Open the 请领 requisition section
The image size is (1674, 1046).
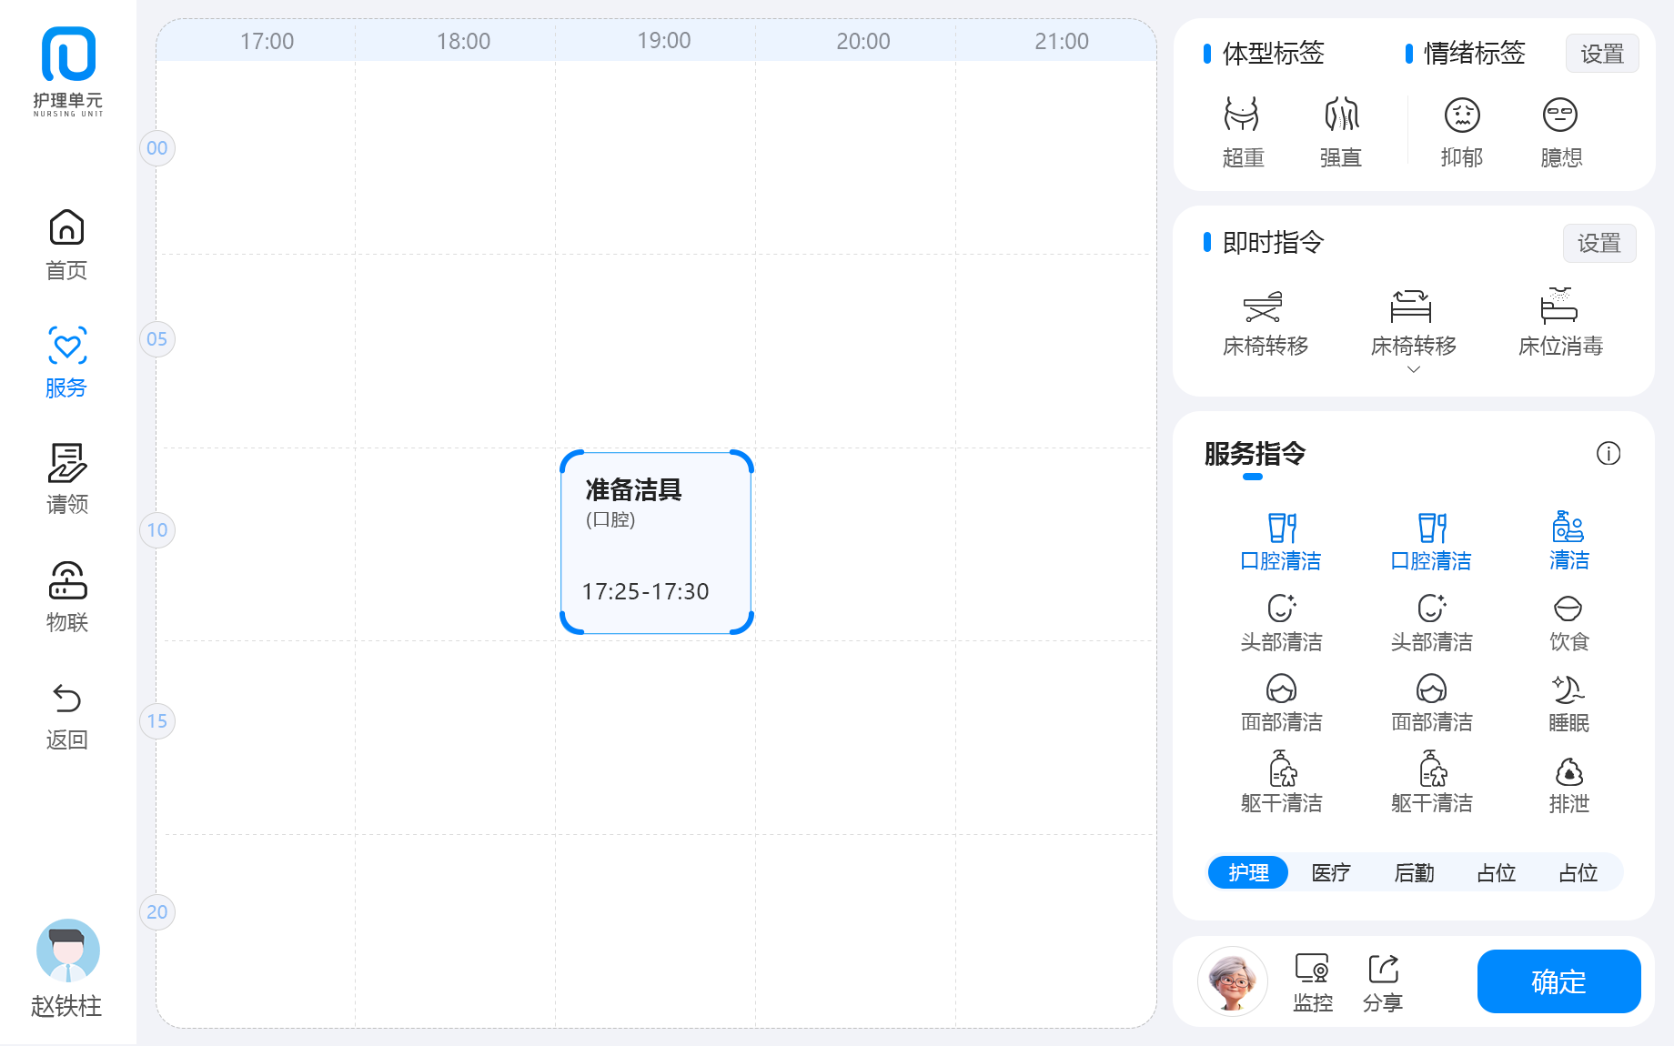point(66,465)
